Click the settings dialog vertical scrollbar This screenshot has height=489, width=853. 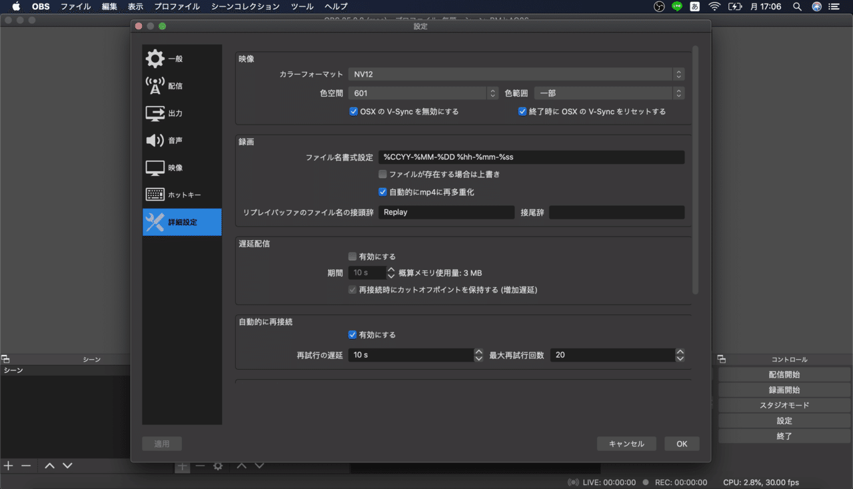tap(696, 170)
